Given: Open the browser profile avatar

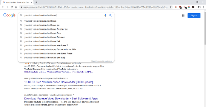Looking at the screenshot, I should pyautogui.click(x=199, y=7).
